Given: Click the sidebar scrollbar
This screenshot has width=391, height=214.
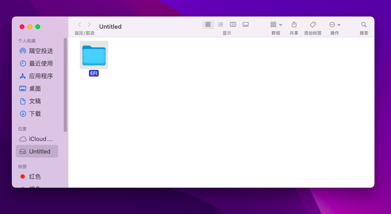Looking at the screenshot, I should pyautogui.click(x=65, y=85).
